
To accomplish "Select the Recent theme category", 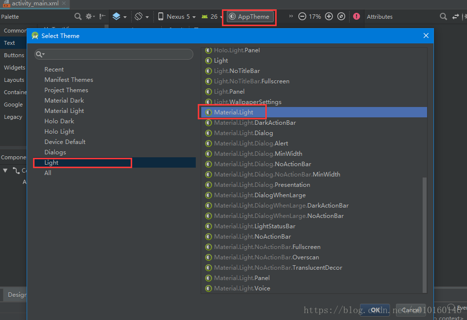I will (x=54, y=70).
